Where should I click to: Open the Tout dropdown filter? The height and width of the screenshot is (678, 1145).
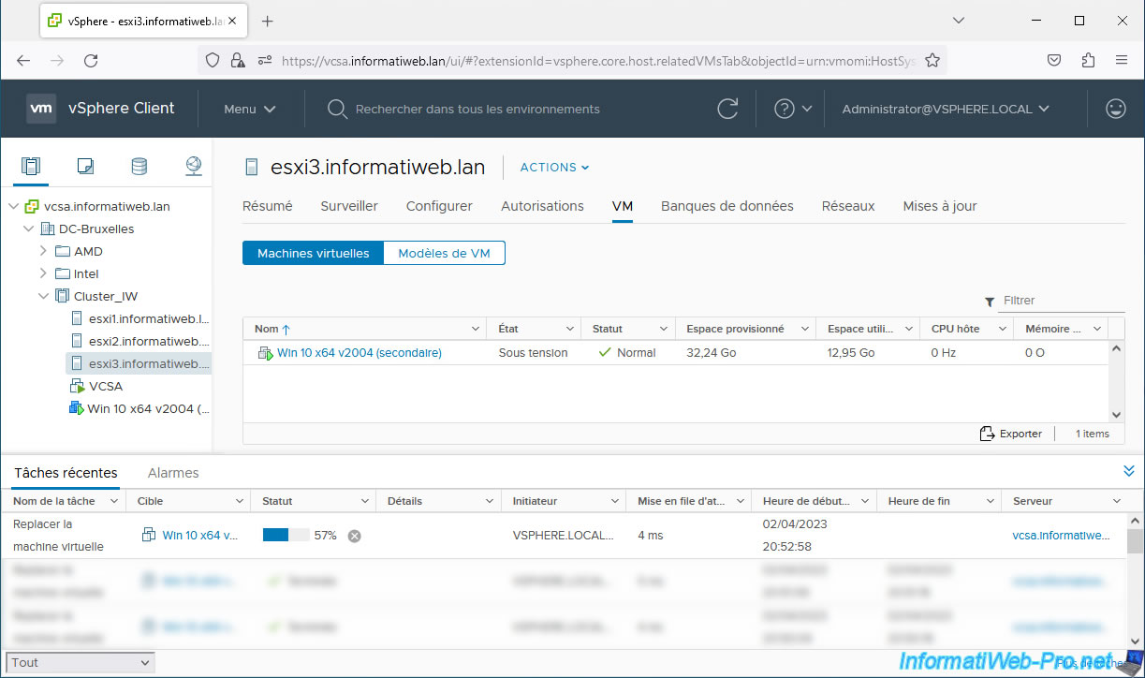tap(80, 662)
